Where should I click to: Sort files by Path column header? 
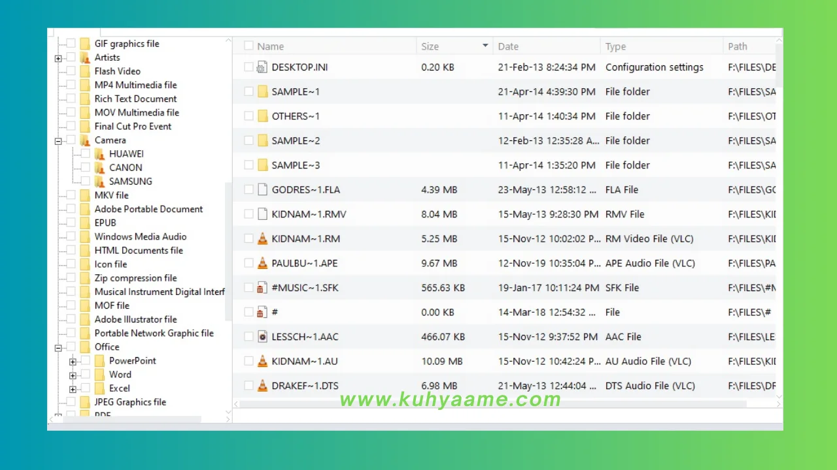click(738, 46)
